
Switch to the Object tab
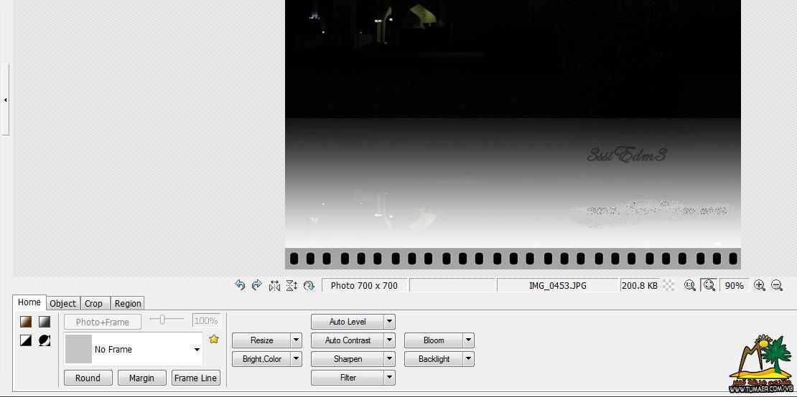tap(63, 303)
